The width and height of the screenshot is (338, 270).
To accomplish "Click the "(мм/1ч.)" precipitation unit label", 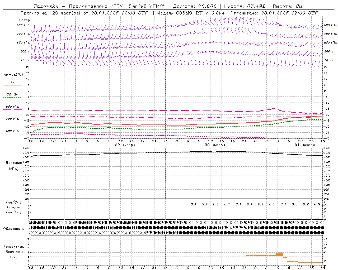I will [13, 212].
